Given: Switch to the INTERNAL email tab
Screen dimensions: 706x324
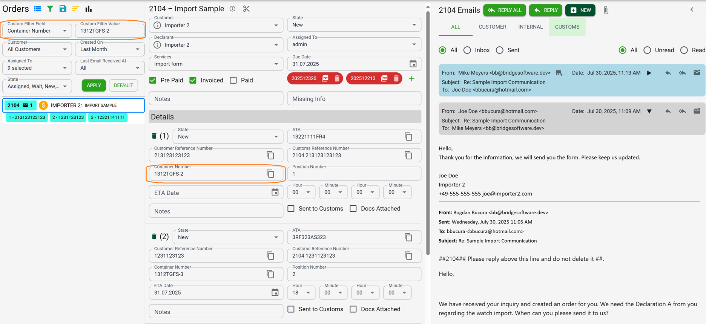Looking at the screenshot, I should (530, 27).
